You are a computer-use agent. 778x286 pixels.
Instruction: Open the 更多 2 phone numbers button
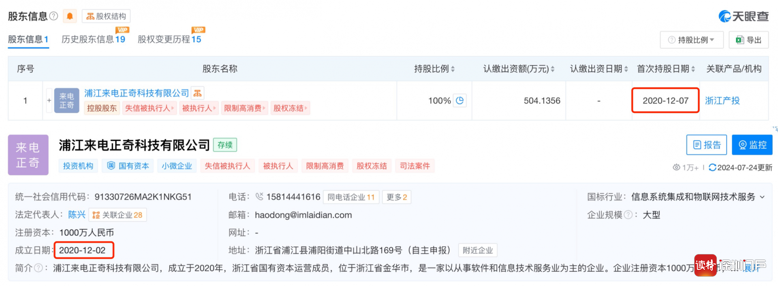click(397, 197)
